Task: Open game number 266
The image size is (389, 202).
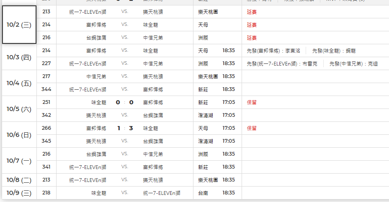Action: coord(46,128)
